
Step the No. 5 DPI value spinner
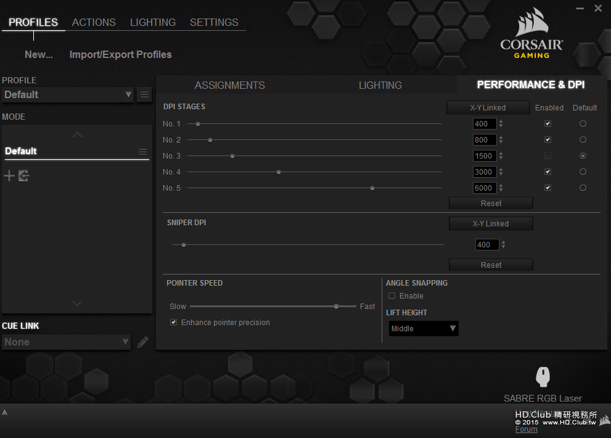coord(501,188)
